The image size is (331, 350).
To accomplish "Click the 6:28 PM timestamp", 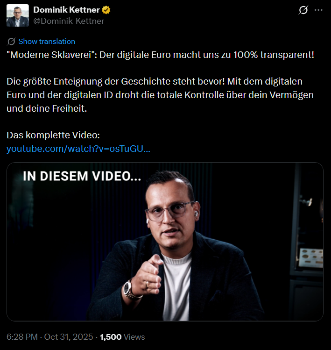I will pos(22,337).
